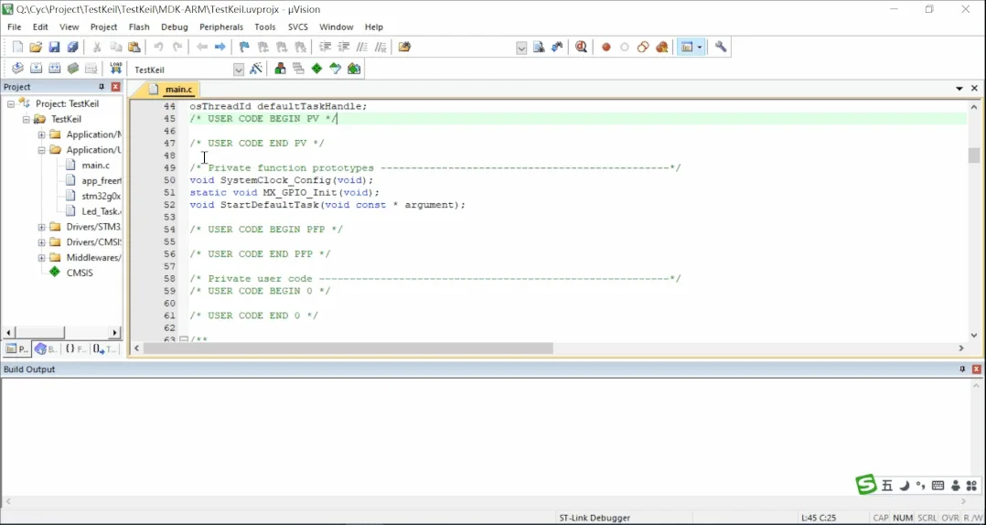Click editor vertical scrollbar thumb
Image resolution: width=986 pixels, height=525 pixels.
[x=973, y=155]
